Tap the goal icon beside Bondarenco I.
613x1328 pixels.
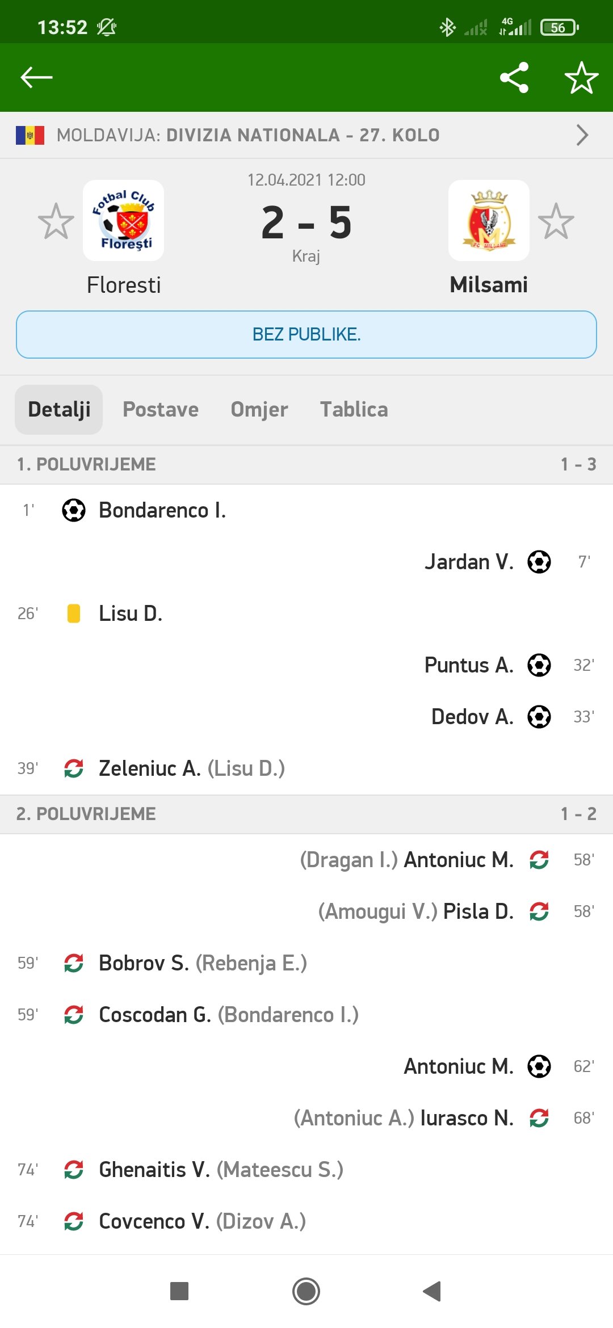pos(74,510)
